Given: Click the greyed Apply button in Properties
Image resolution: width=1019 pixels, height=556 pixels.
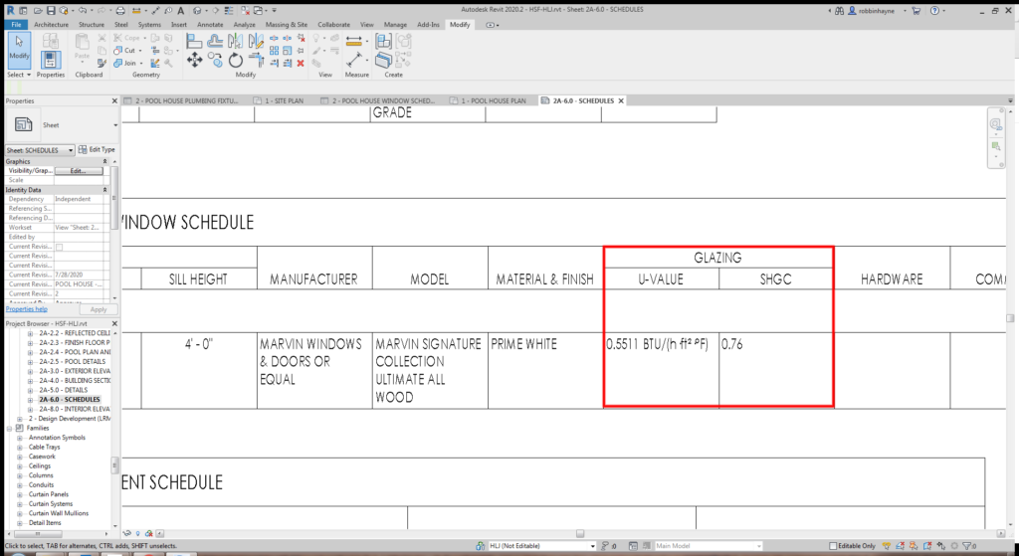Looking at the screenshot, I should [99, 309].
